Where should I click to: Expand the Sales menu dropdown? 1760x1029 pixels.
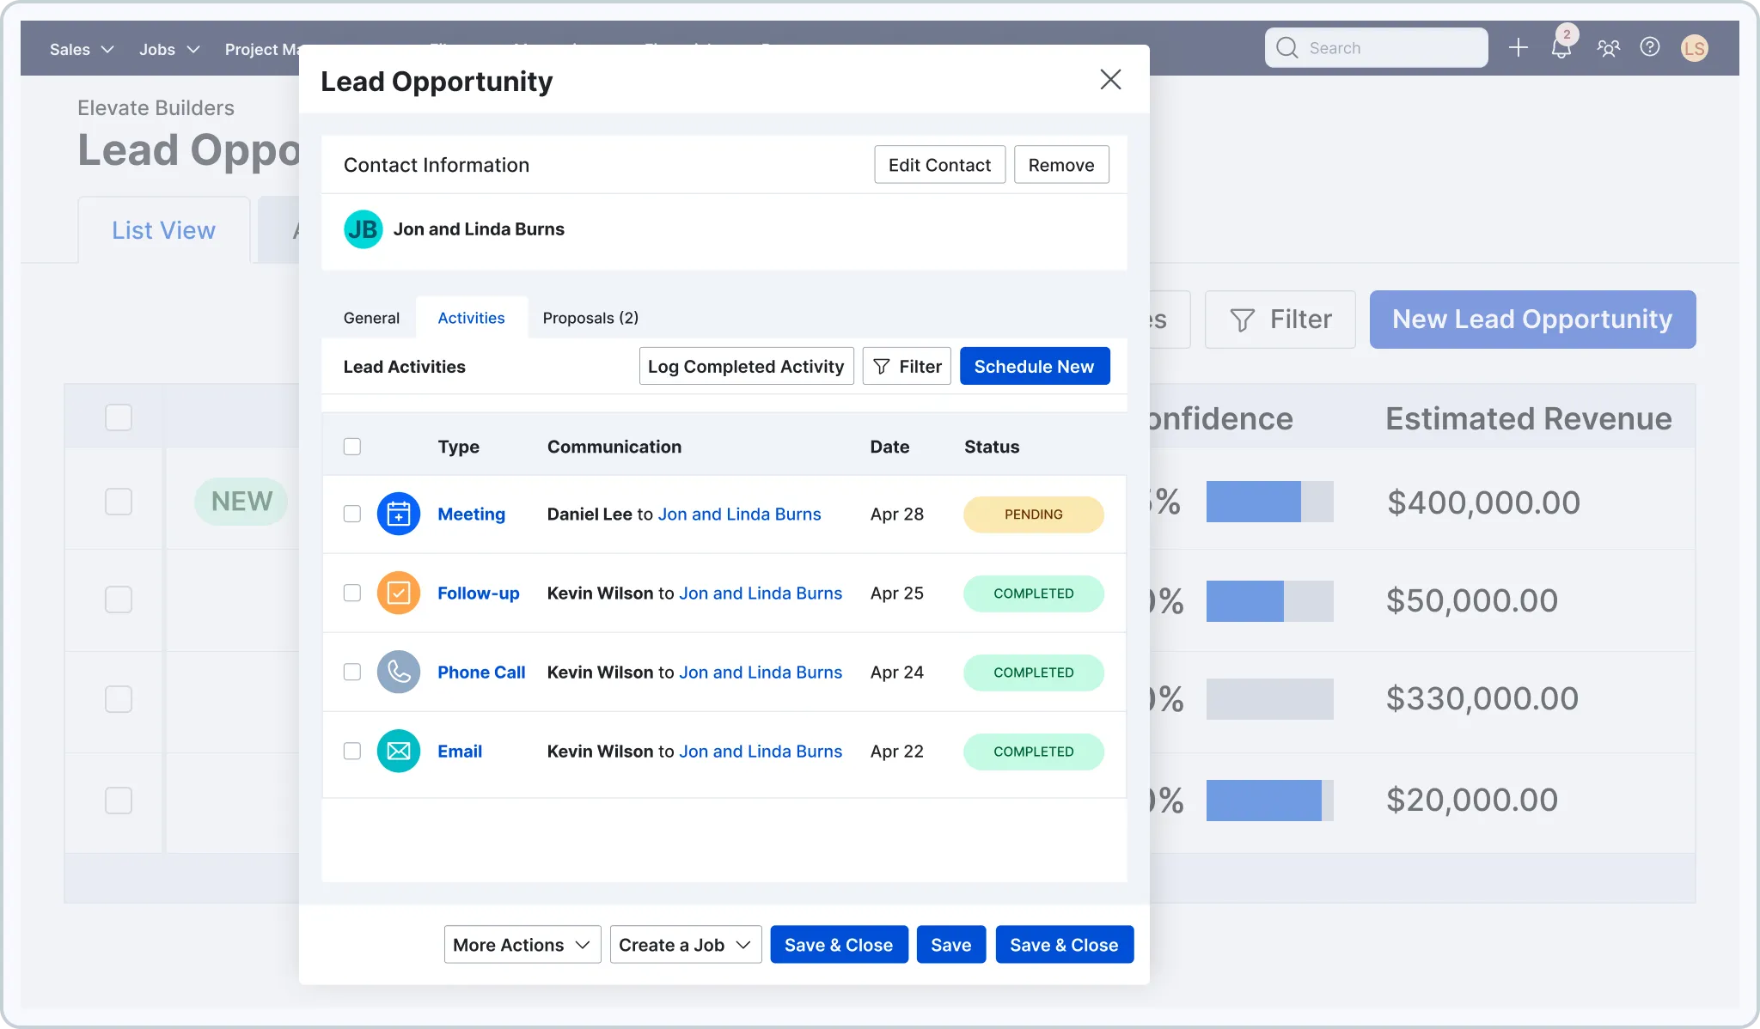pyautogui.click(x=82, y=49)
